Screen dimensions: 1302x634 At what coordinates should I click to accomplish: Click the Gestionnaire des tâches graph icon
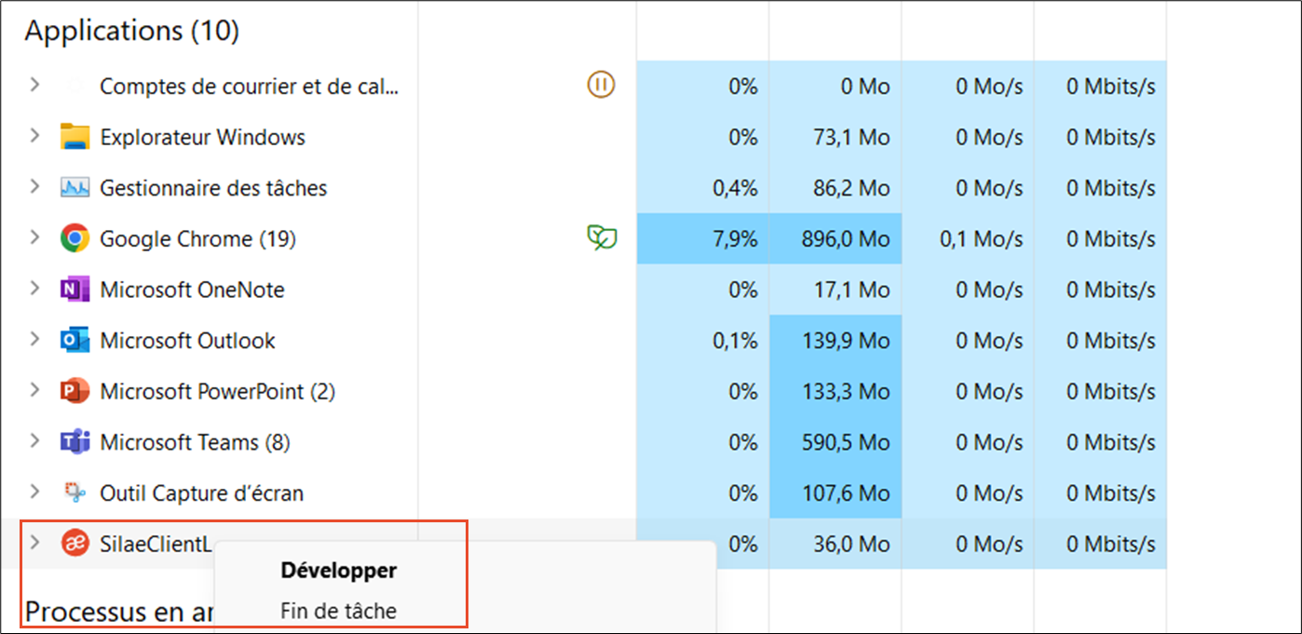coord(75,188)
